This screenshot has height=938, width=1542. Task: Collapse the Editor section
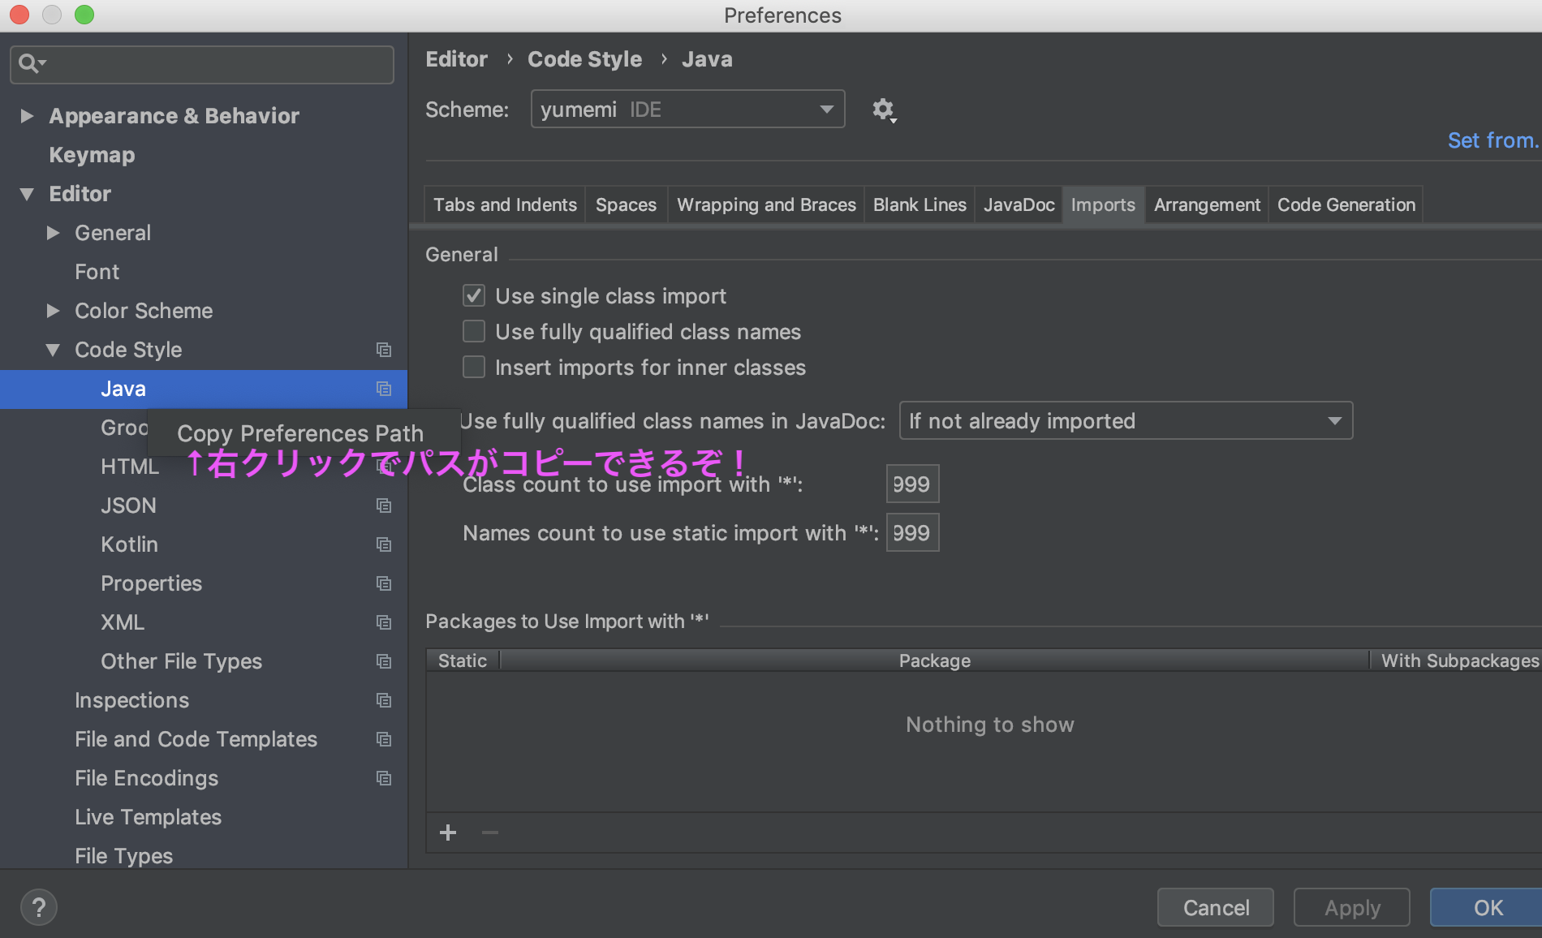27,194
